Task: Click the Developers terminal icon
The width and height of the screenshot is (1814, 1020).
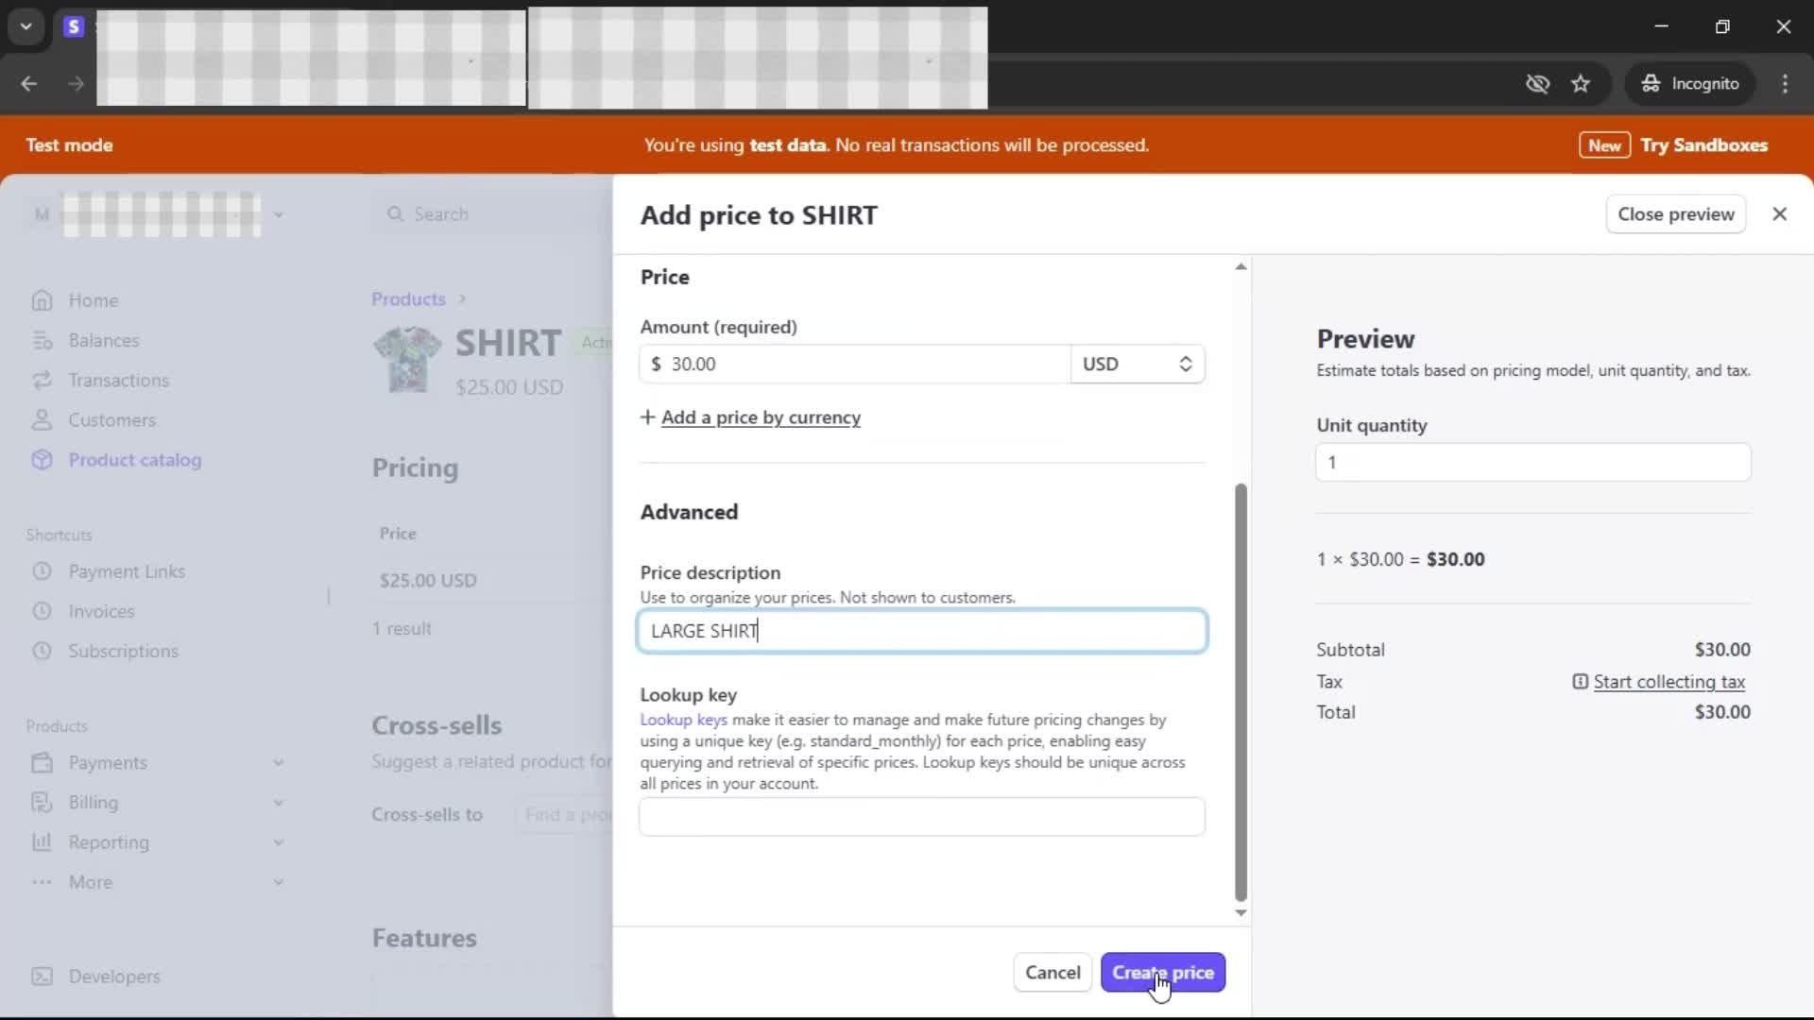Action: [42, 977]
